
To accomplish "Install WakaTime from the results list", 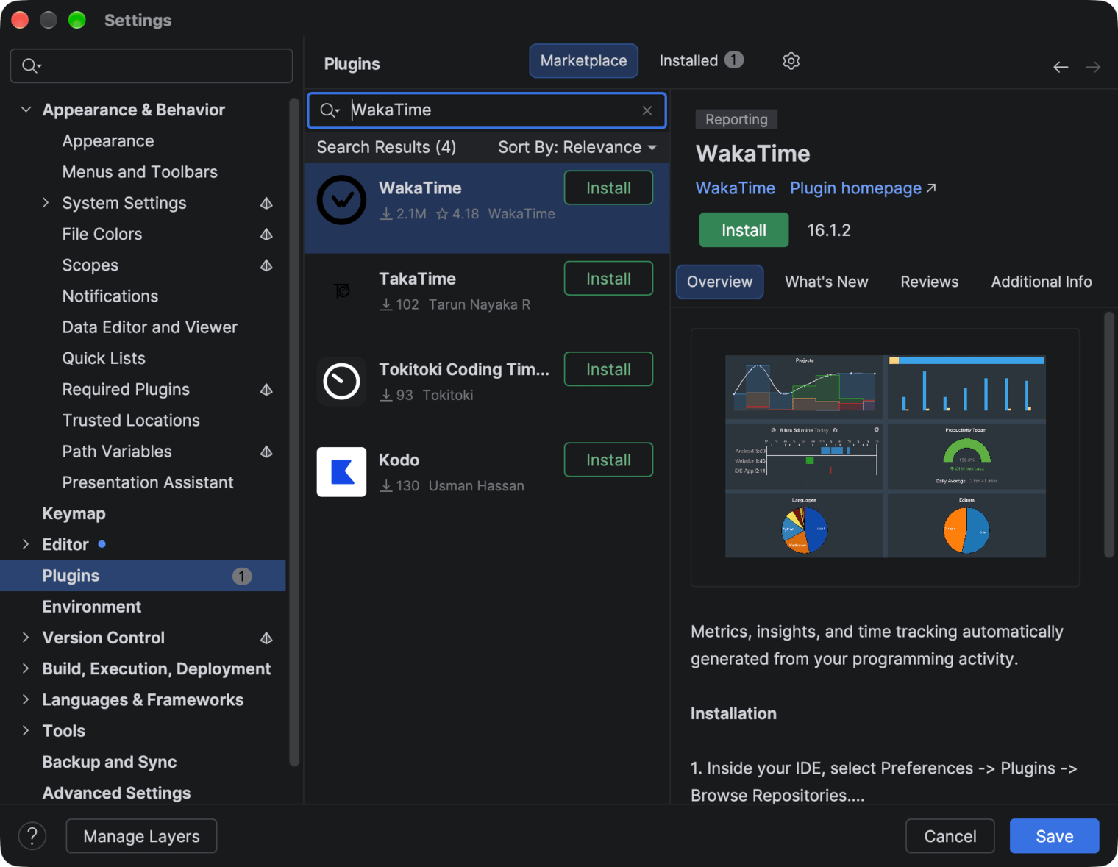I will pos(608,188).
